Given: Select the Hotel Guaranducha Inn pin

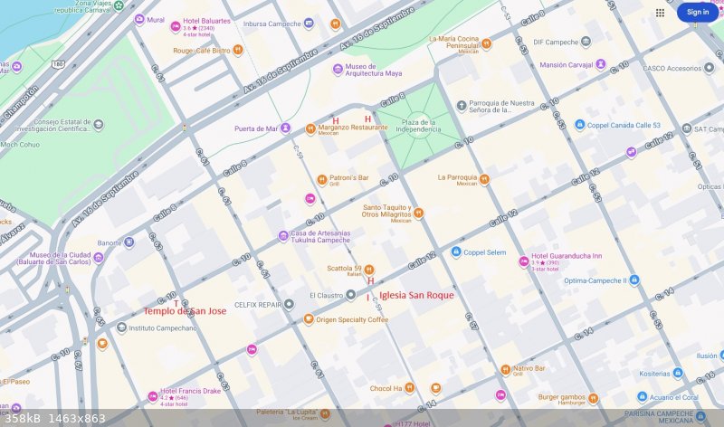Looking at the screenshot, I should click(x=523, y=261).
